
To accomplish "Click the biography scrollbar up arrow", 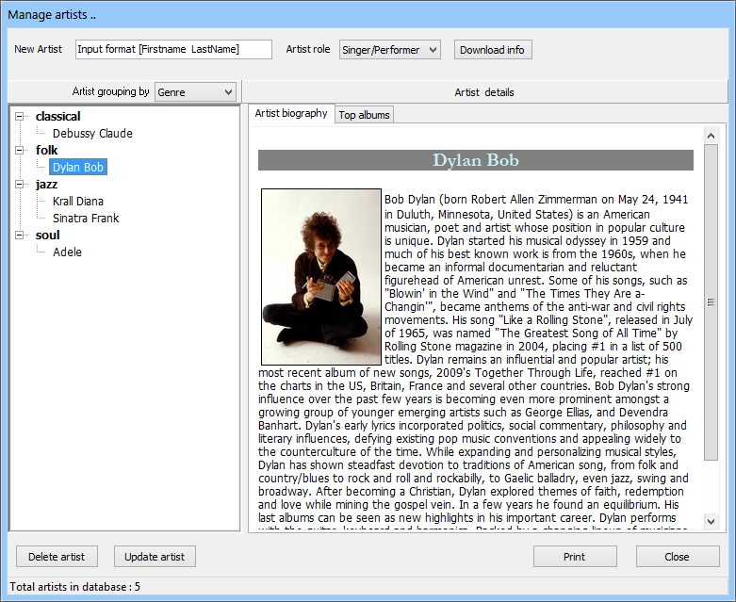I will tap(711, 136).
